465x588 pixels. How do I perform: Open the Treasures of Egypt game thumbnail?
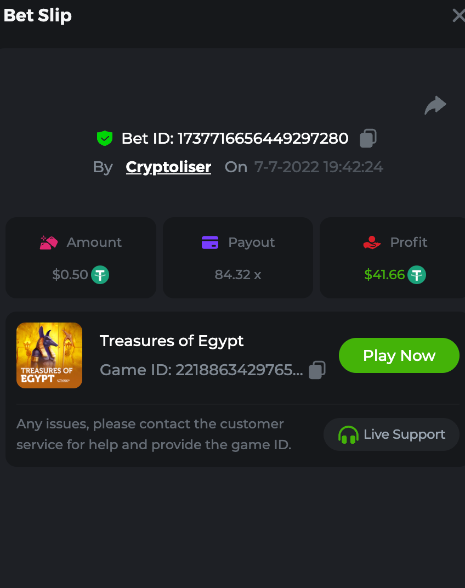[x=49, y=355]
